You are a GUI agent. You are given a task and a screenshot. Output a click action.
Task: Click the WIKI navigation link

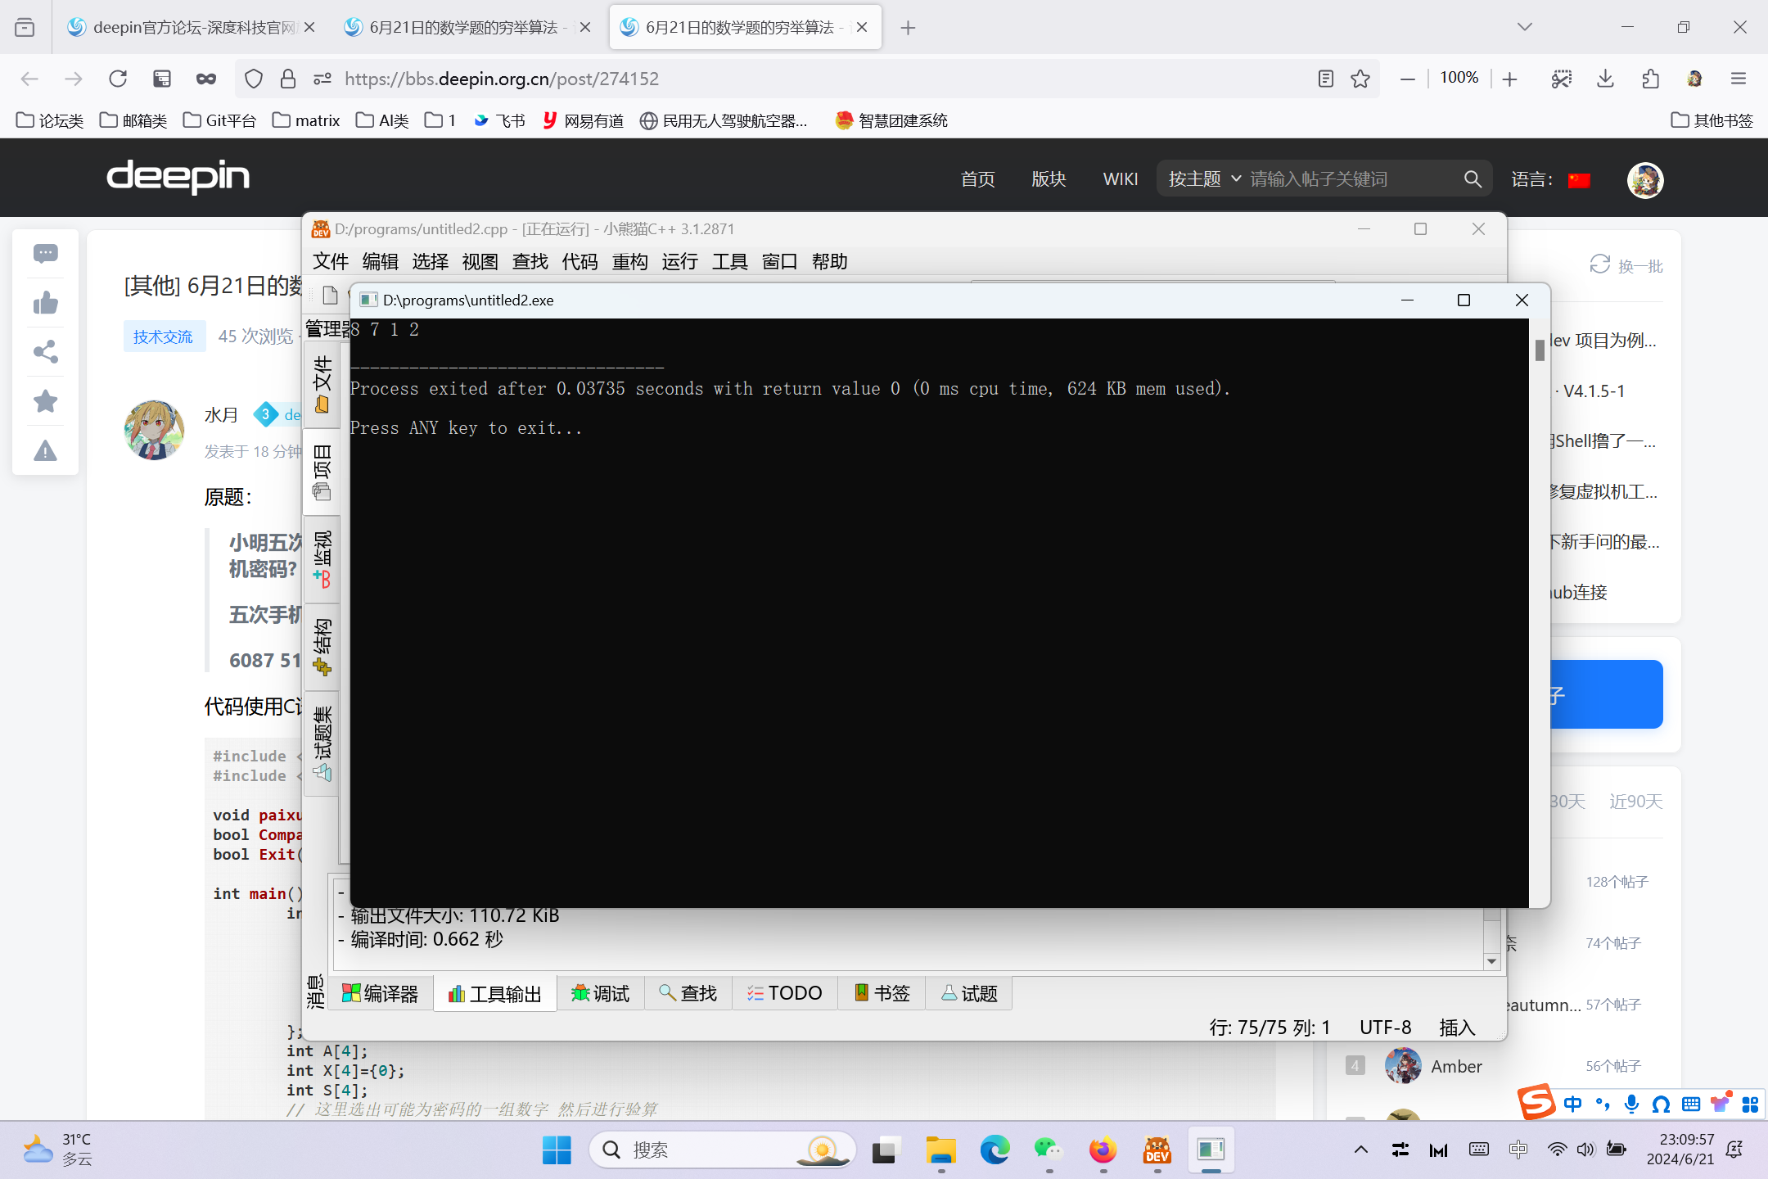click(1120, 179)
